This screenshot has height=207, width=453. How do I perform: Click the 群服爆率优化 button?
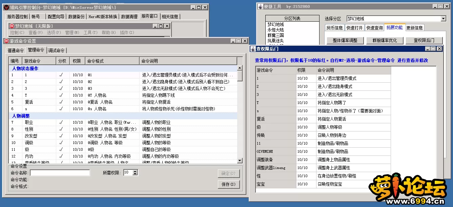tap(385, 40)
